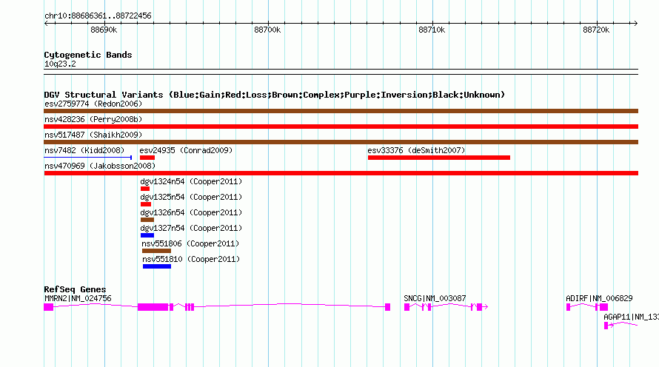
Task: Click the first MMRN2 exon at left edge
Action: click(49, 307)
